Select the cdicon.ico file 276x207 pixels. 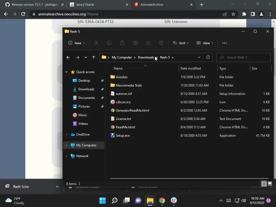coord(123,102)
